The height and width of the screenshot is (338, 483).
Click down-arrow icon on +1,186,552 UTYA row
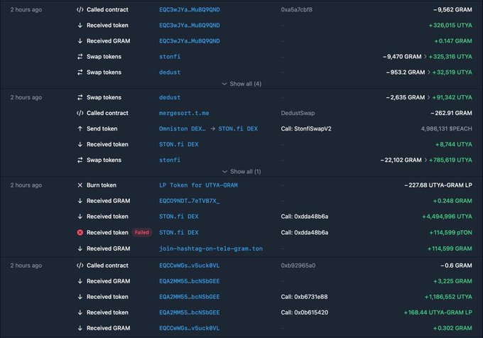pyautogui.click(x=80, y=297)
